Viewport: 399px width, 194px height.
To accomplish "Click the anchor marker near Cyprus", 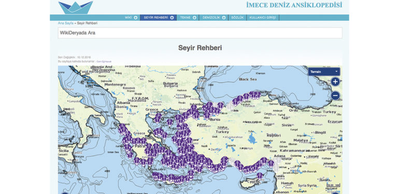I will pos(260,175).
